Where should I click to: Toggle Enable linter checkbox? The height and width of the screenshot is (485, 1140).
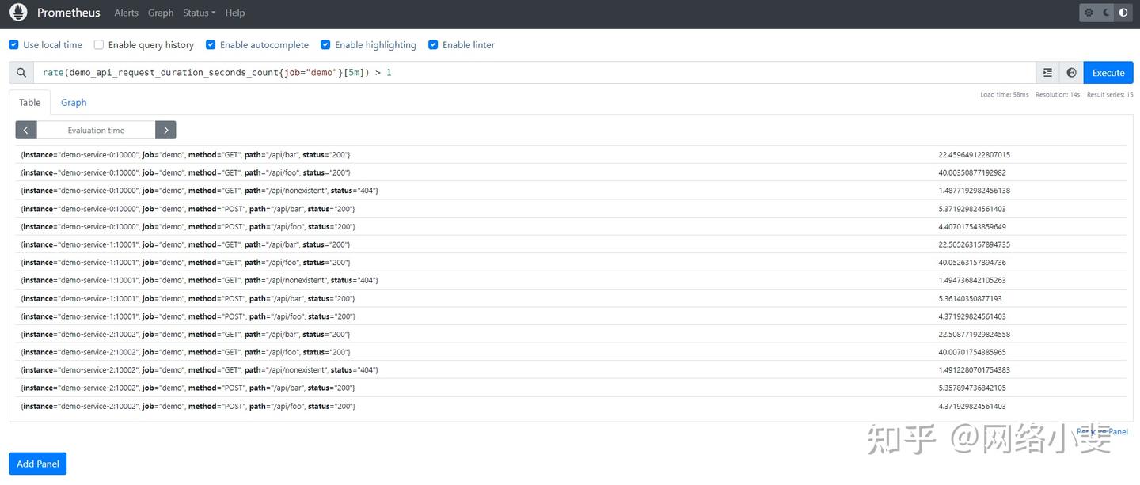(433, 45)
